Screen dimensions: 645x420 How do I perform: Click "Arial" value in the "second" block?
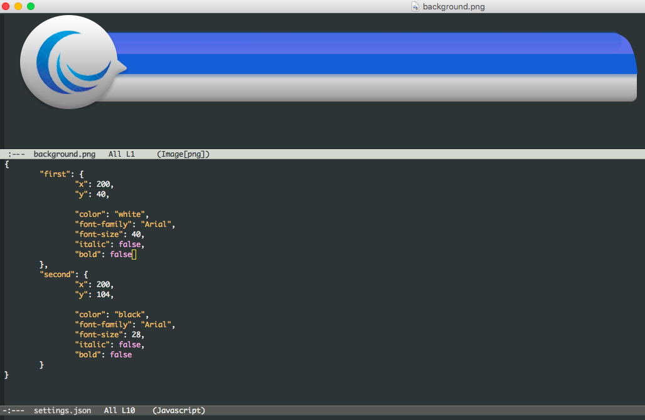[x=156, y=325]
